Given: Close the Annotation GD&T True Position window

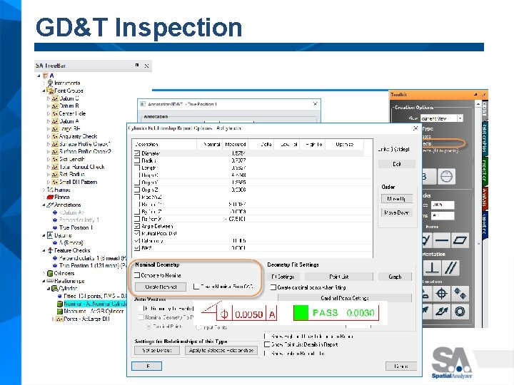Looking at the screenshot, I should click(x=315, y=104).
